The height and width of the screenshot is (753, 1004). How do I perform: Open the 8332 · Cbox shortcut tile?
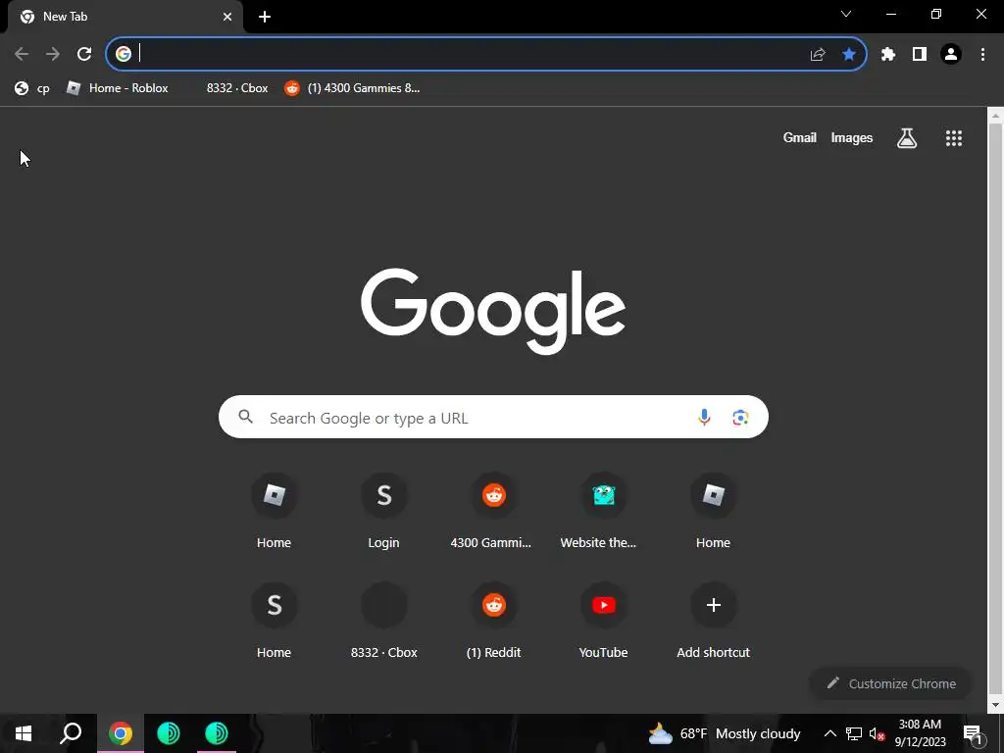coord(383,620)
